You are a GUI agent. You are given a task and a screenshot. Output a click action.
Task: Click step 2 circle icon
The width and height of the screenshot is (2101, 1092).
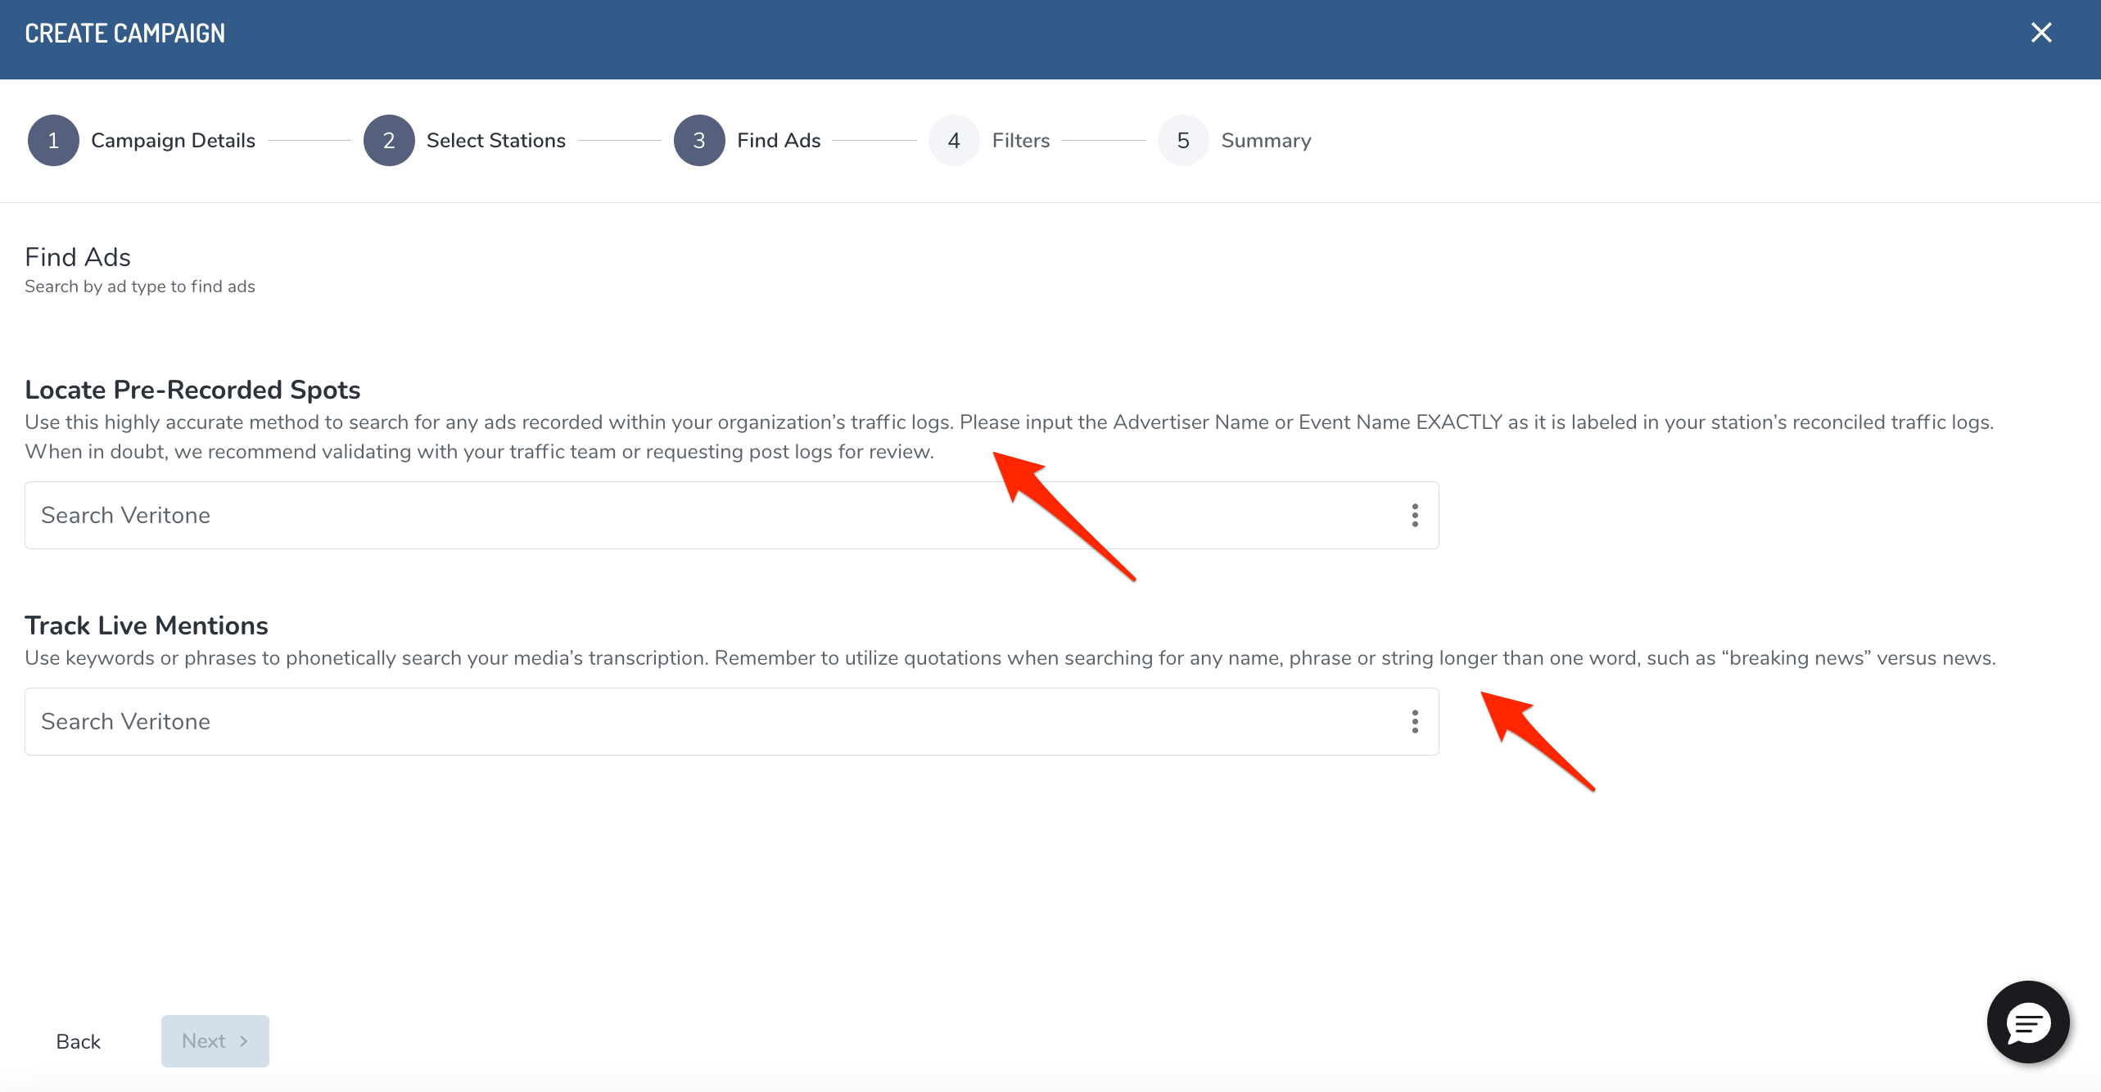(389, 141)
